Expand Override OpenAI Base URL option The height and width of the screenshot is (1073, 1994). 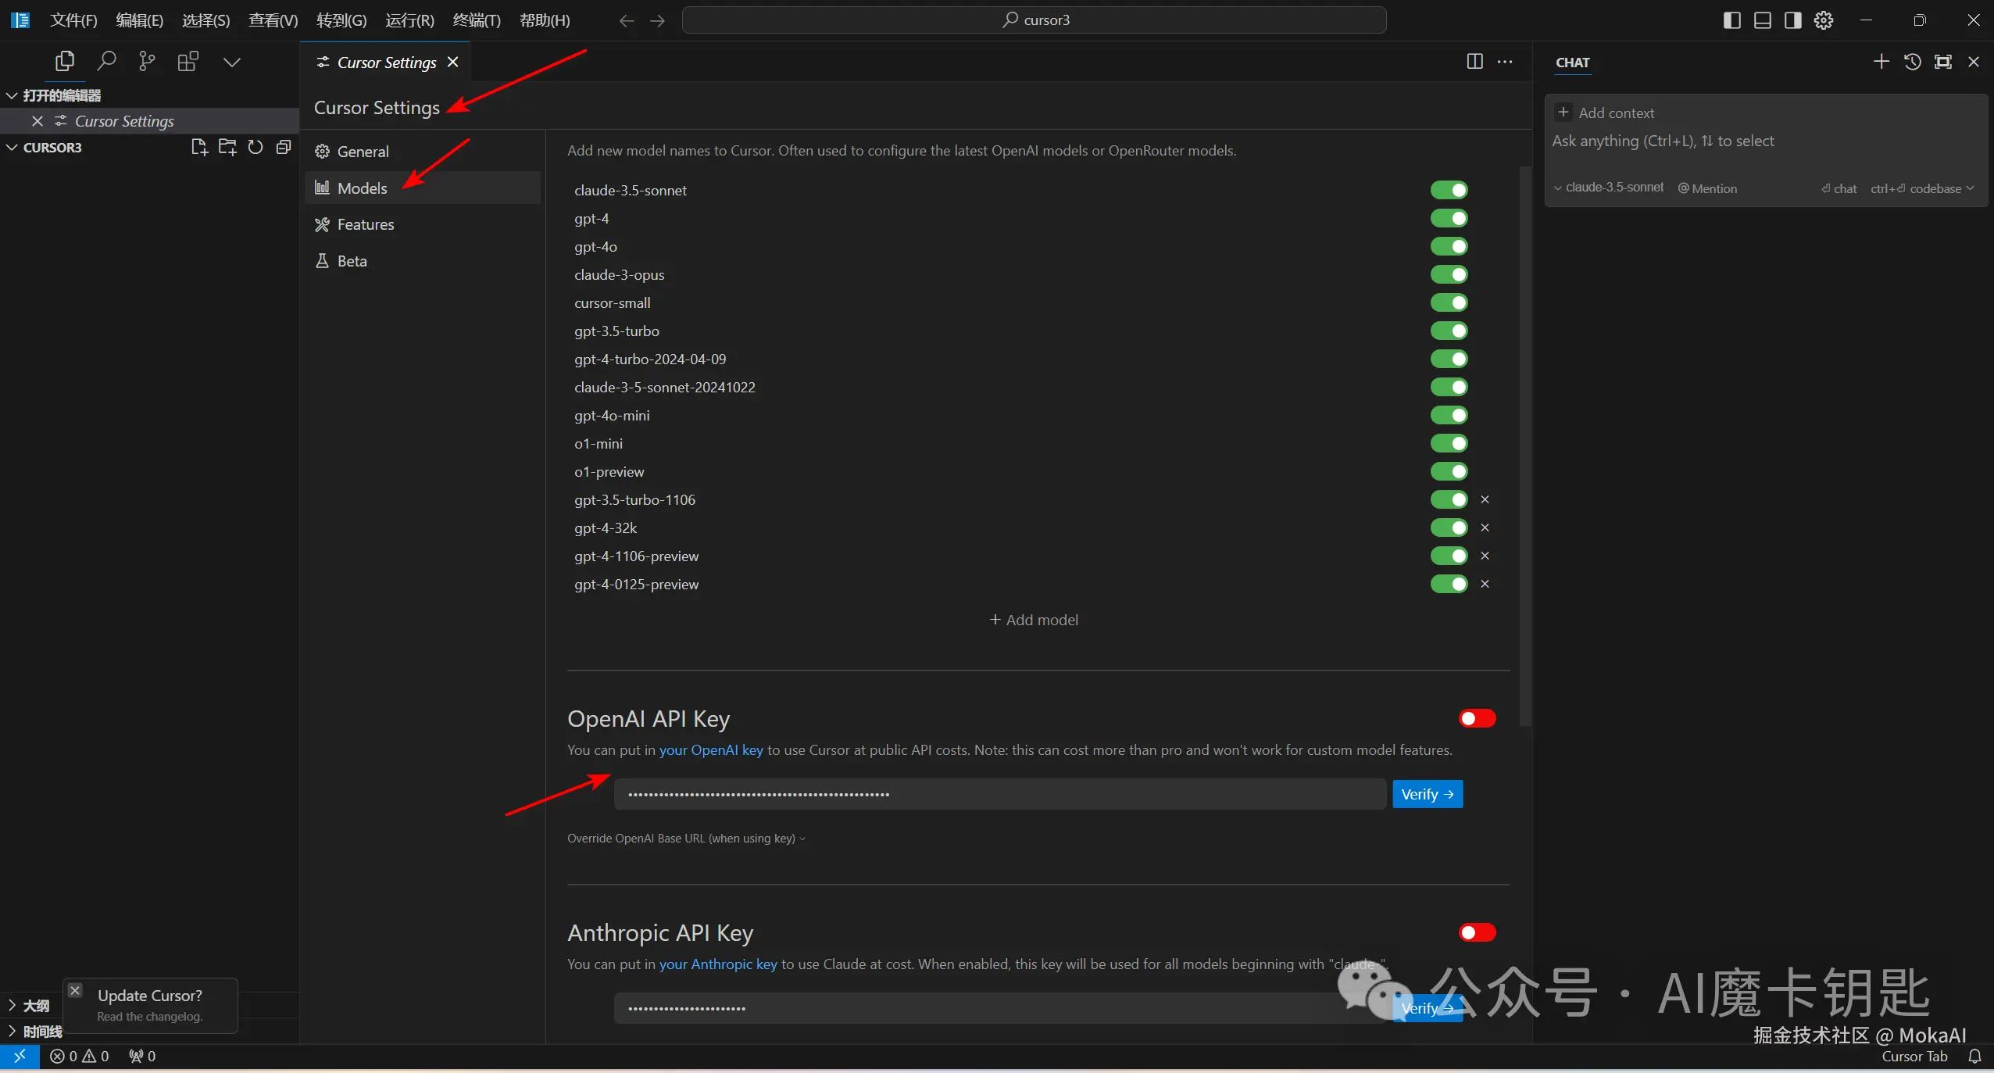click(x=685, y=839)
